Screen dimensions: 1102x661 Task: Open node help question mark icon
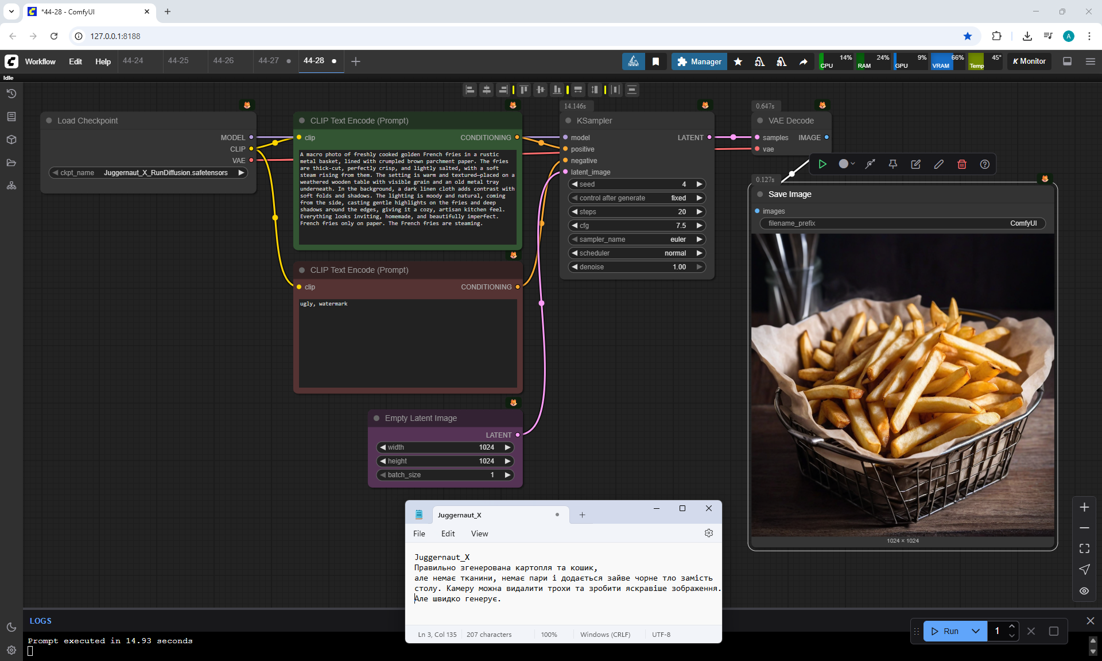985,164
